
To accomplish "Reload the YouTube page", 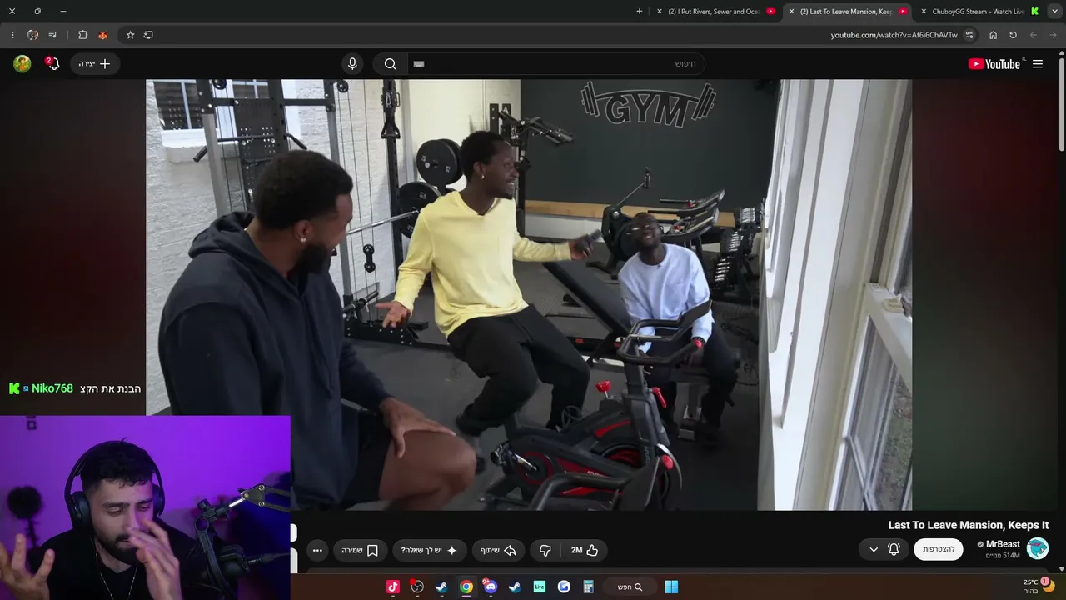I will click(1013, 35).
